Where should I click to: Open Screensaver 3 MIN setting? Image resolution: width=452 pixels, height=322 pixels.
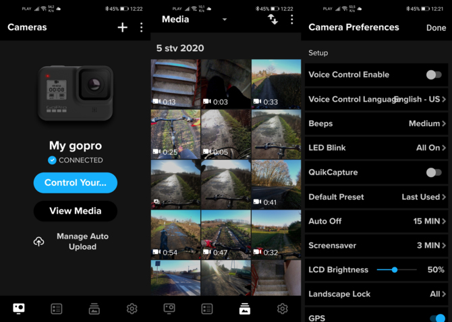coord(376,245)
